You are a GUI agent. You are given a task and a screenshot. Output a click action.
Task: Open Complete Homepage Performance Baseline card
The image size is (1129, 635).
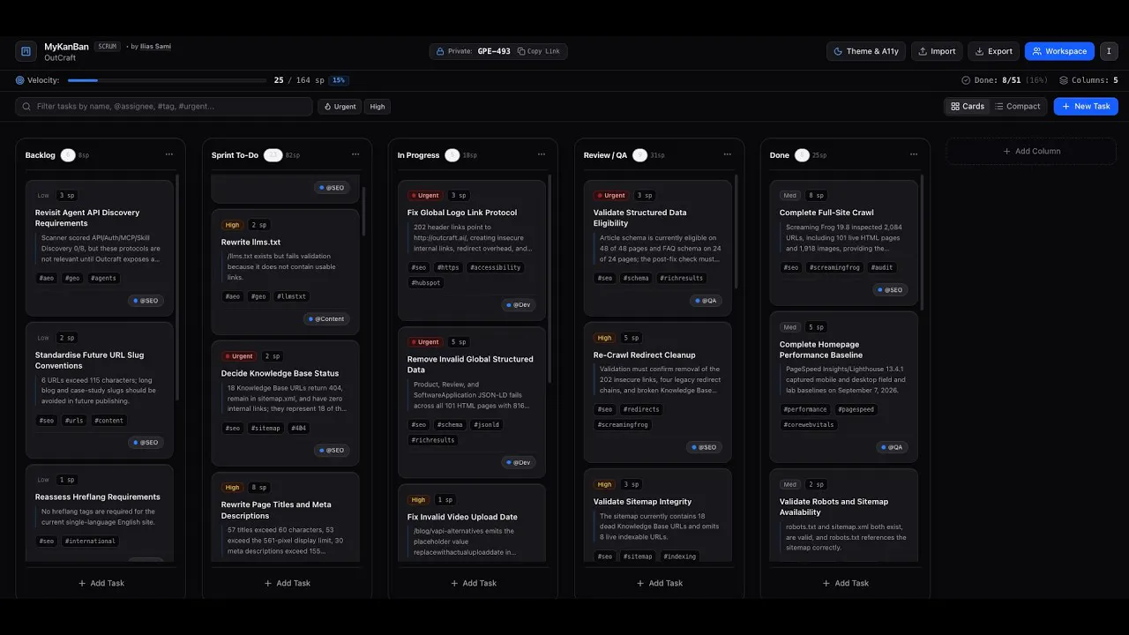pyautogui.click(x=844, y=387)
